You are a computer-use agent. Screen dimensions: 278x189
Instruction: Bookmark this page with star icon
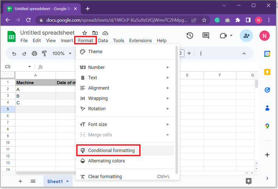204,20
